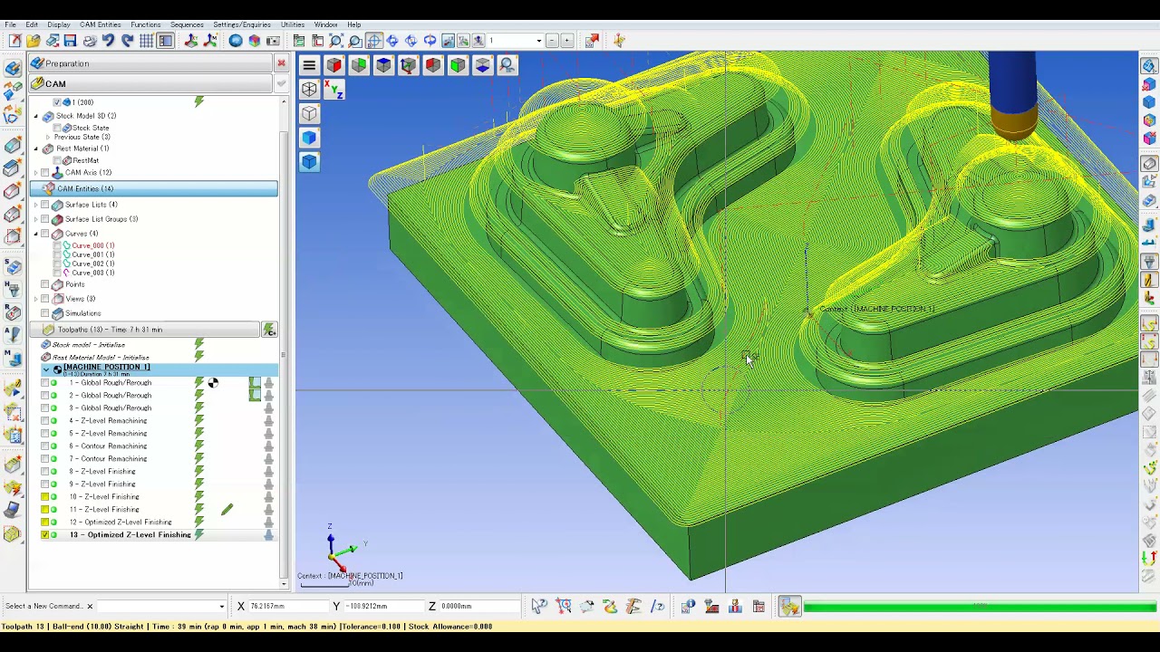Image resolution: width=1160 pixels, height=652 pixels.
Task: Open the File menu
Action: pyautogui.click(x=10, y=24)
